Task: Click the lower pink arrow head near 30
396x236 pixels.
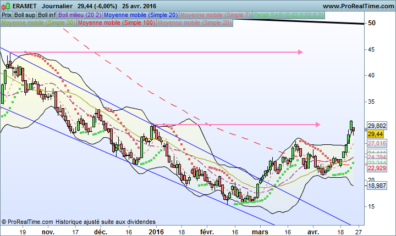Action: click(x=318, y=125)
